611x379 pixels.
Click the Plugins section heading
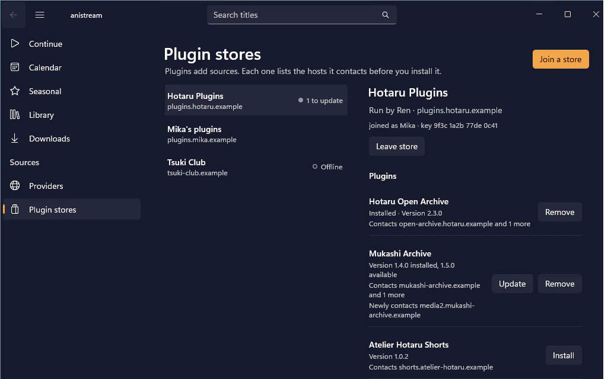pyautogui.click(x=382, y=176)
